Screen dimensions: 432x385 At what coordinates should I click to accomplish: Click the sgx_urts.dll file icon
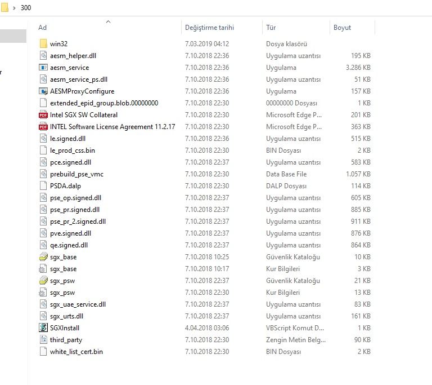[x=43, y=316]
